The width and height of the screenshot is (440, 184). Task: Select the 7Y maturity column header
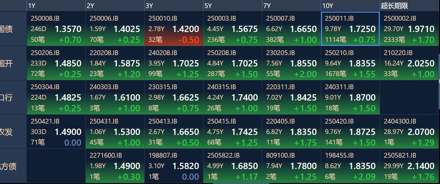point(292,5)
